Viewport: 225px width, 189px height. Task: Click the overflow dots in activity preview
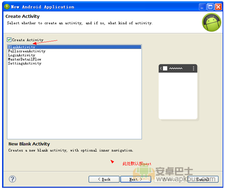pos(193,68)
